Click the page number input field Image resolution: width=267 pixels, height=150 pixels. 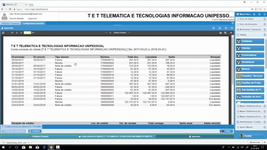[27, 33]
